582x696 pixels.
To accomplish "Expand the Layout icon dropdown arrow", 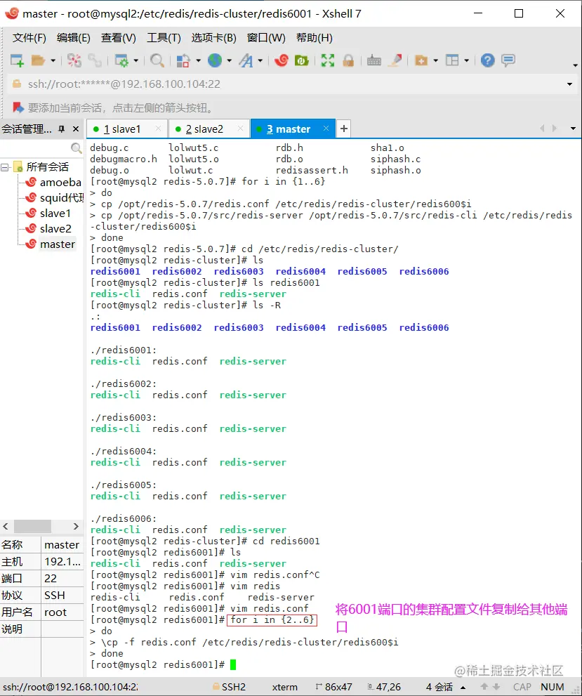I will click(x=466, y=60).
